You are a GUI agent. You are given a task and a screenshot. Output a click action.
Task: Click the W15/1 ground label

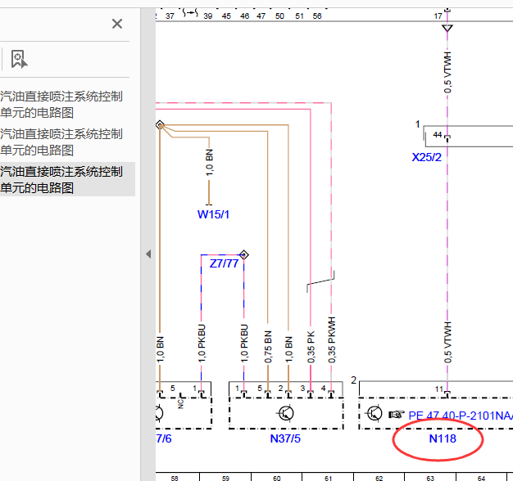213,214
